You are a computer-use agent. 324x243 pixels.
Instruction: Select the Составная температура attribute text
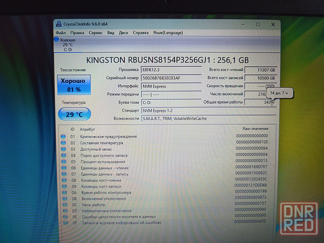coord(102,143)
